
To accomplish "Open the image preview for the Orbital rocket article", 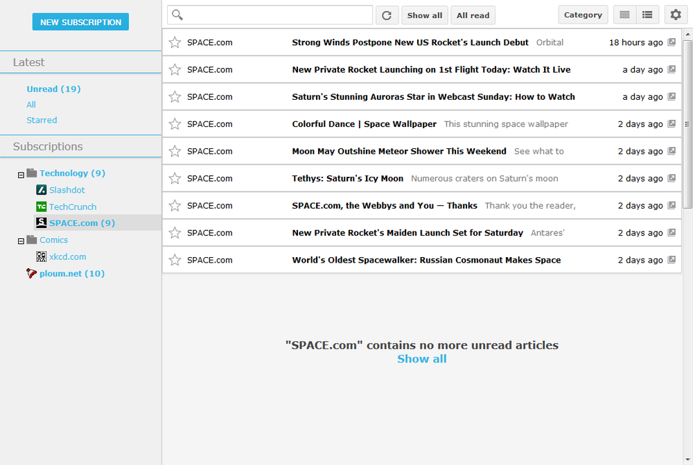I will 671,42.
